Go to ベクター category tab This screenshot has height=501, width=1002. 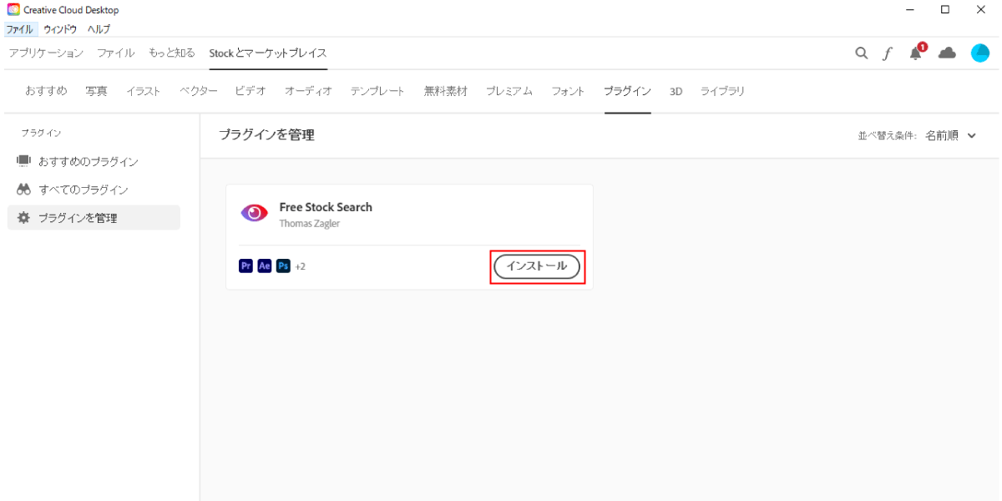(x=199, y=91)
